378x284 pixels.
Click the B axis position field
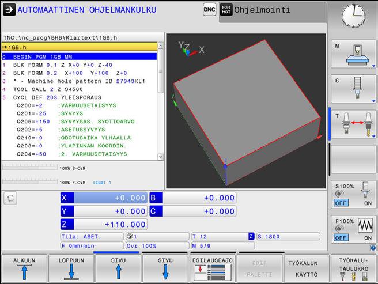[x=193, y=198]
